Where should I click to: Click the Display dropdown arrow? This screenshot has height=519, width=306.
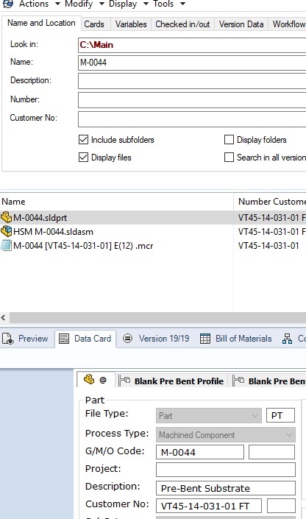tap(146, 4)
